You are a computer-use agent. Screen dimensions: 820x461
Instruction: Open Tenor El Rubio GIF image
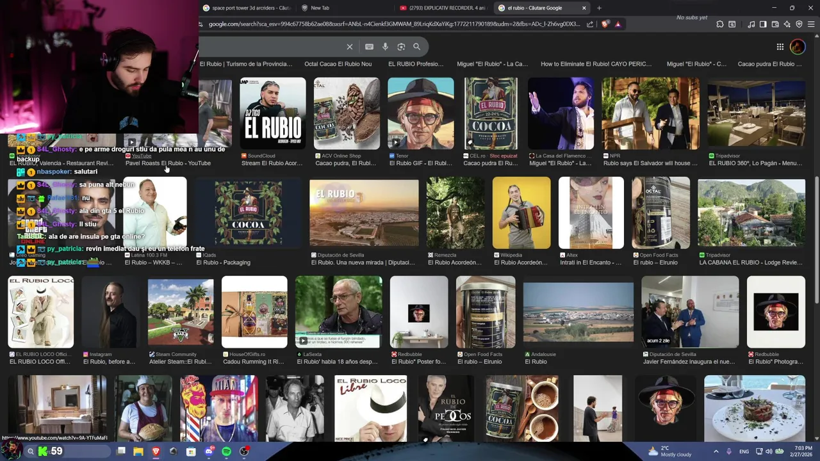point(421,113)
